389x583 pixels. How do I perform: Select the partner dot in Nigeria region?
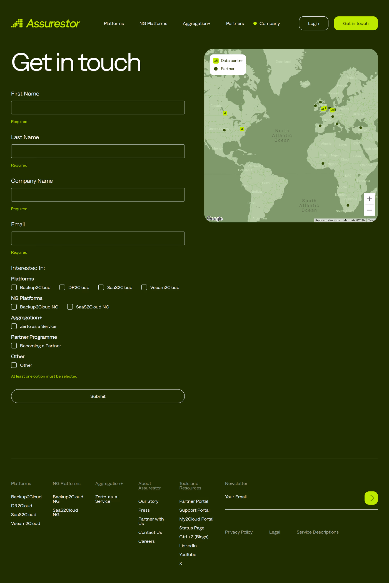(x=323, y=164)
